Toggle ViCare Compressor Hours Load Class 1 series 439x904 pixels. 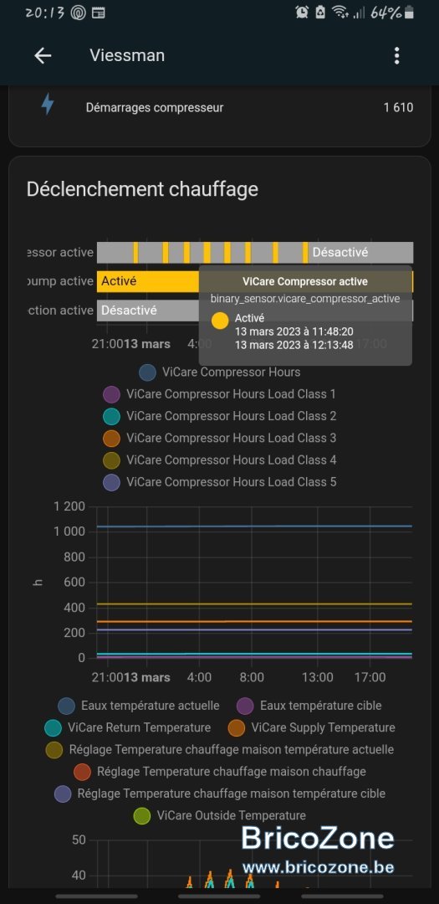219,394
